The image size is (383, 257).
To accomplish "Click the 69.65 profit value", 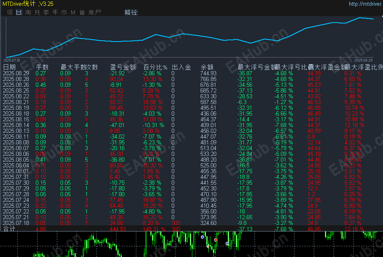I will tap(116, 166).
